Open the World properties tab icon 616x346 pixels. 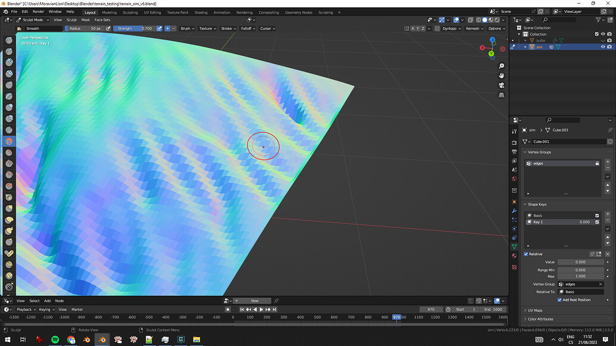coord(514,179)
